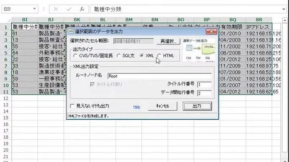
Task: Select column header BM
Action: [x=129, y=20]
